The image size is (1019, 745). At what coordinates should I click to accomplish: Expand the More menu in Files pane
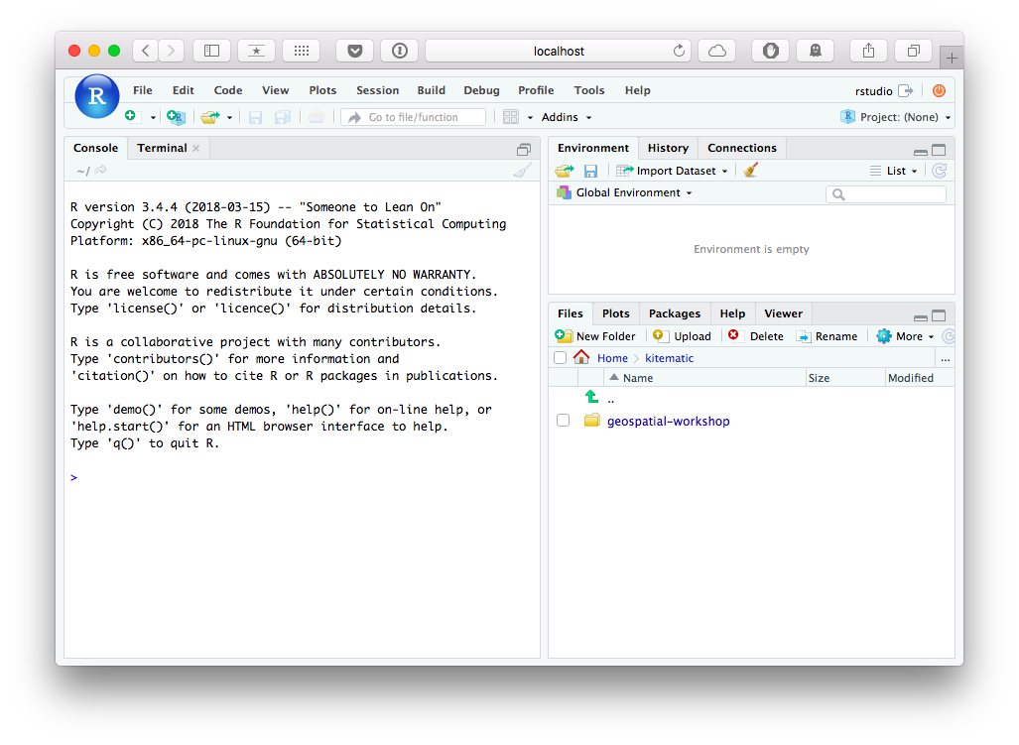(x=905, y=336)
